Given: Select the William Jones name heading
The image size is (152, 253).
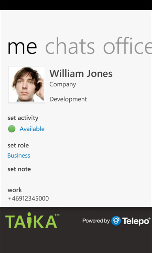Looking at the screenshot, I should tap(81, 74).
